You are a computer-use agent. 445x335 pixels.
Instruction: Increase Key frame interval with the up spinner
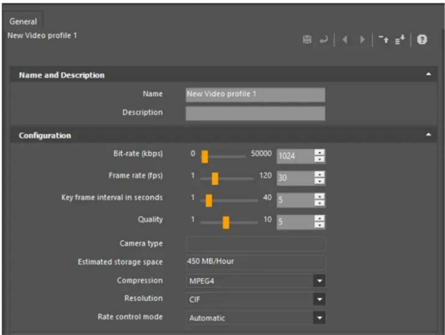(x=320, y=196)
